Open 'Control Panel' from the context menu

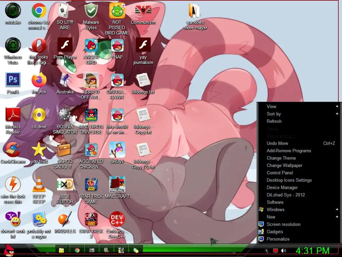pos(298,173)
